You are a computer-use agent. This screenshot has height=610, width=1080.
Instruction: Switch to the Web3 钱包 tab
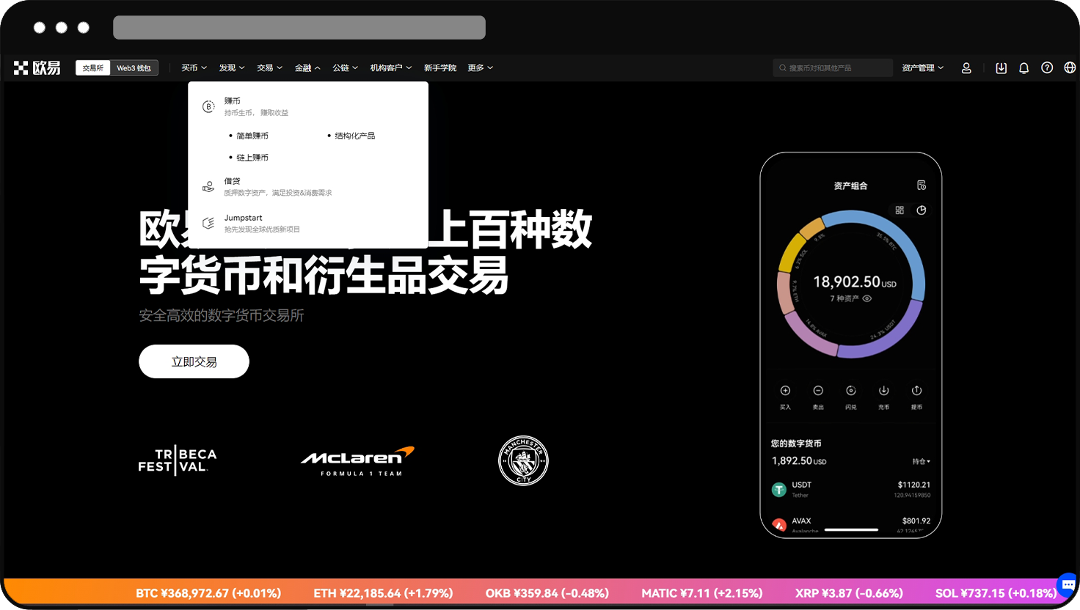pyautogui.click(x=134, y=67)
